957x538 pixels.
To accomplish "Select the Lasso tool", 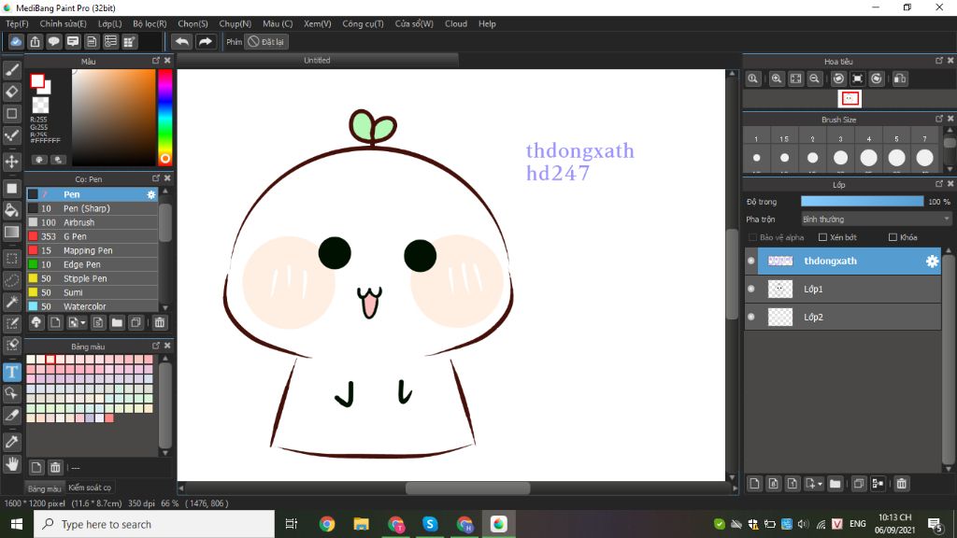I will (11, 280).
